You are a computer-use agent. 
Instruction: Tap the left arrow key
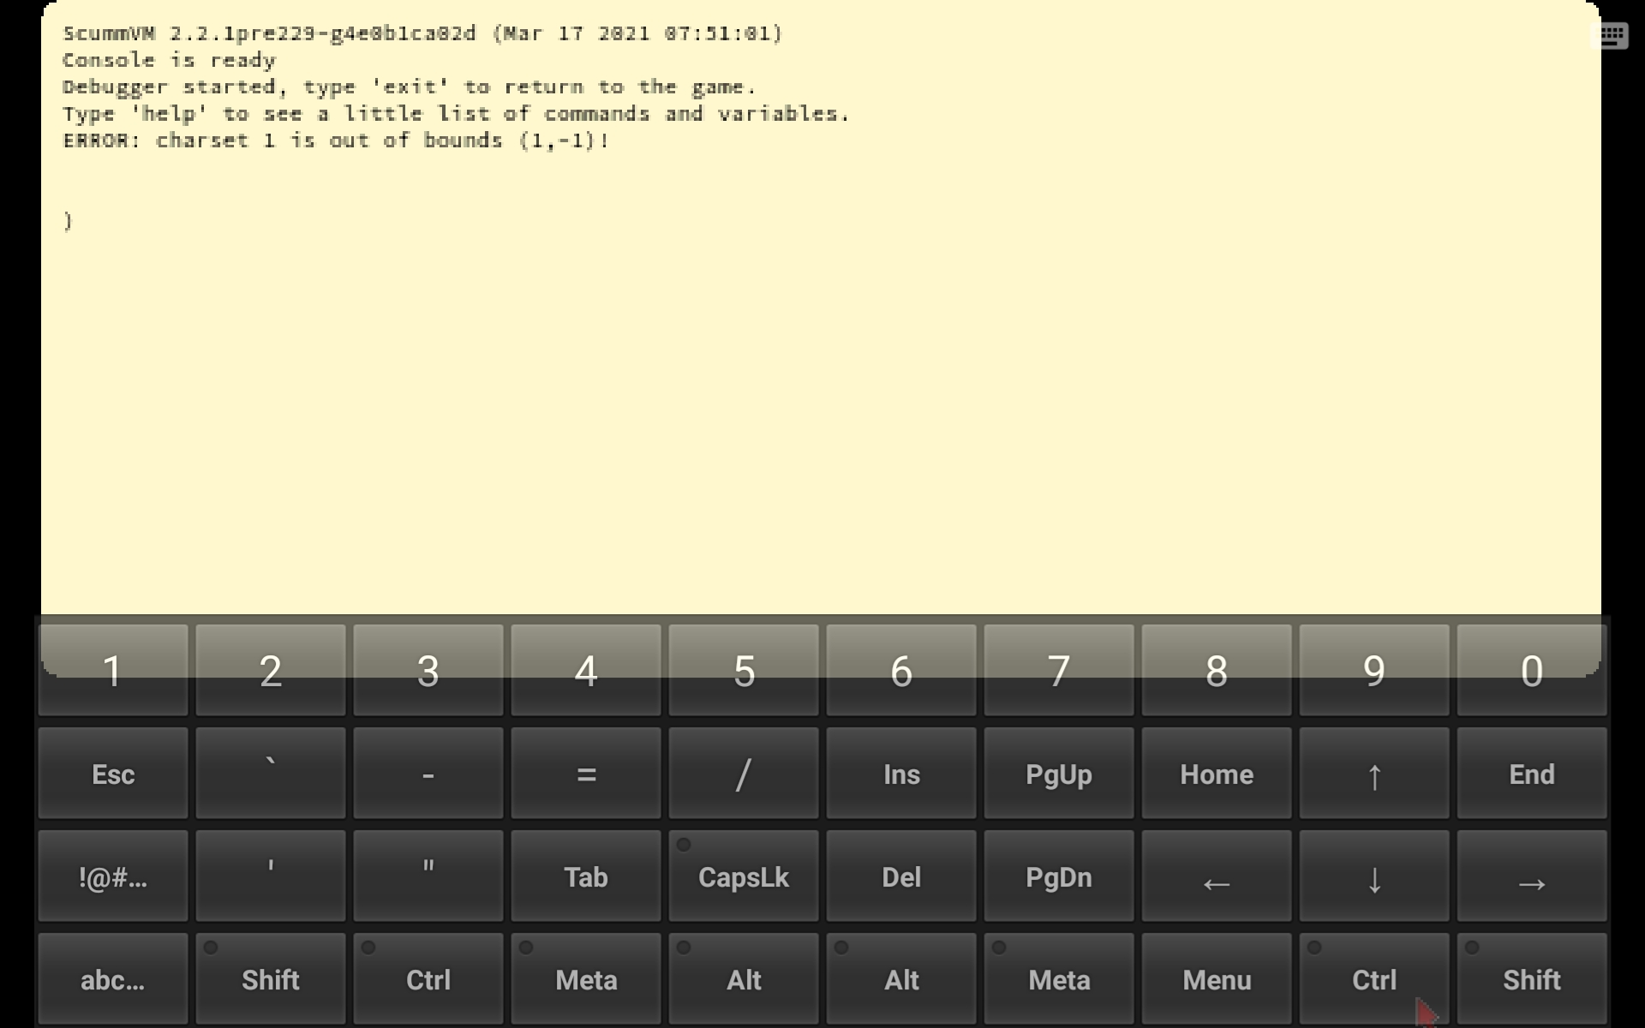point(1217,876)
